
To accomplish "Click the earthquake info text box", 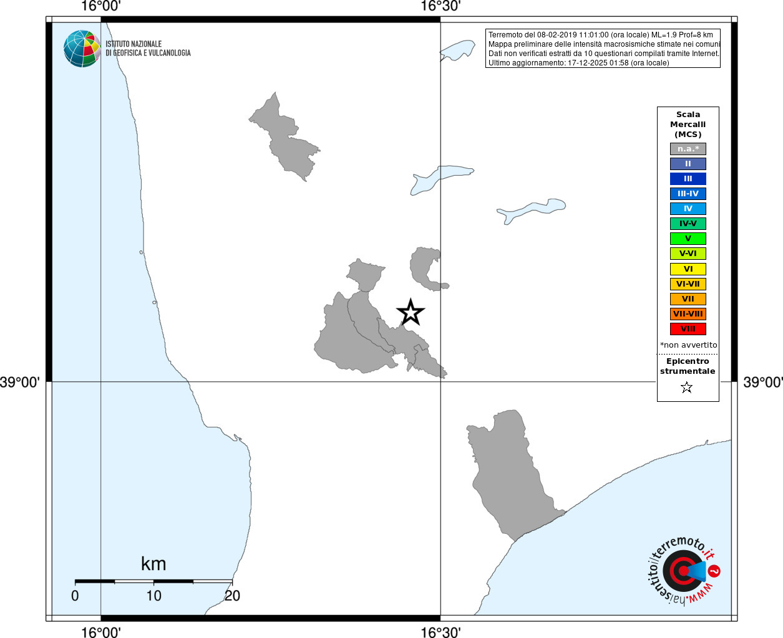I will [603, 49].
